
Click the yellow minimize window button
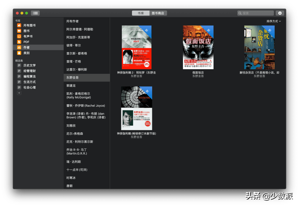(22, 13)
